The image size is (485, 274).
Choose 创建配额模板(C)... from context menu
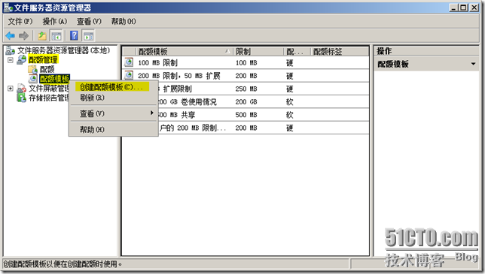112,87
